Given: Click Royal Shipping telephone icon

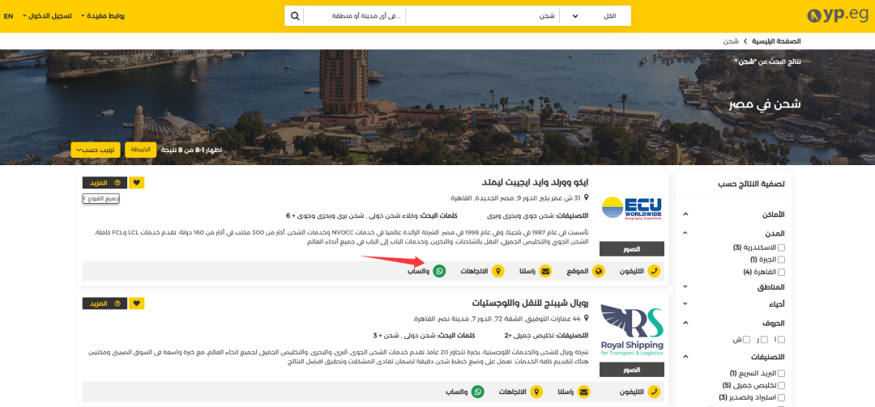Looking at the screenshot, I should tap(654, 392).
